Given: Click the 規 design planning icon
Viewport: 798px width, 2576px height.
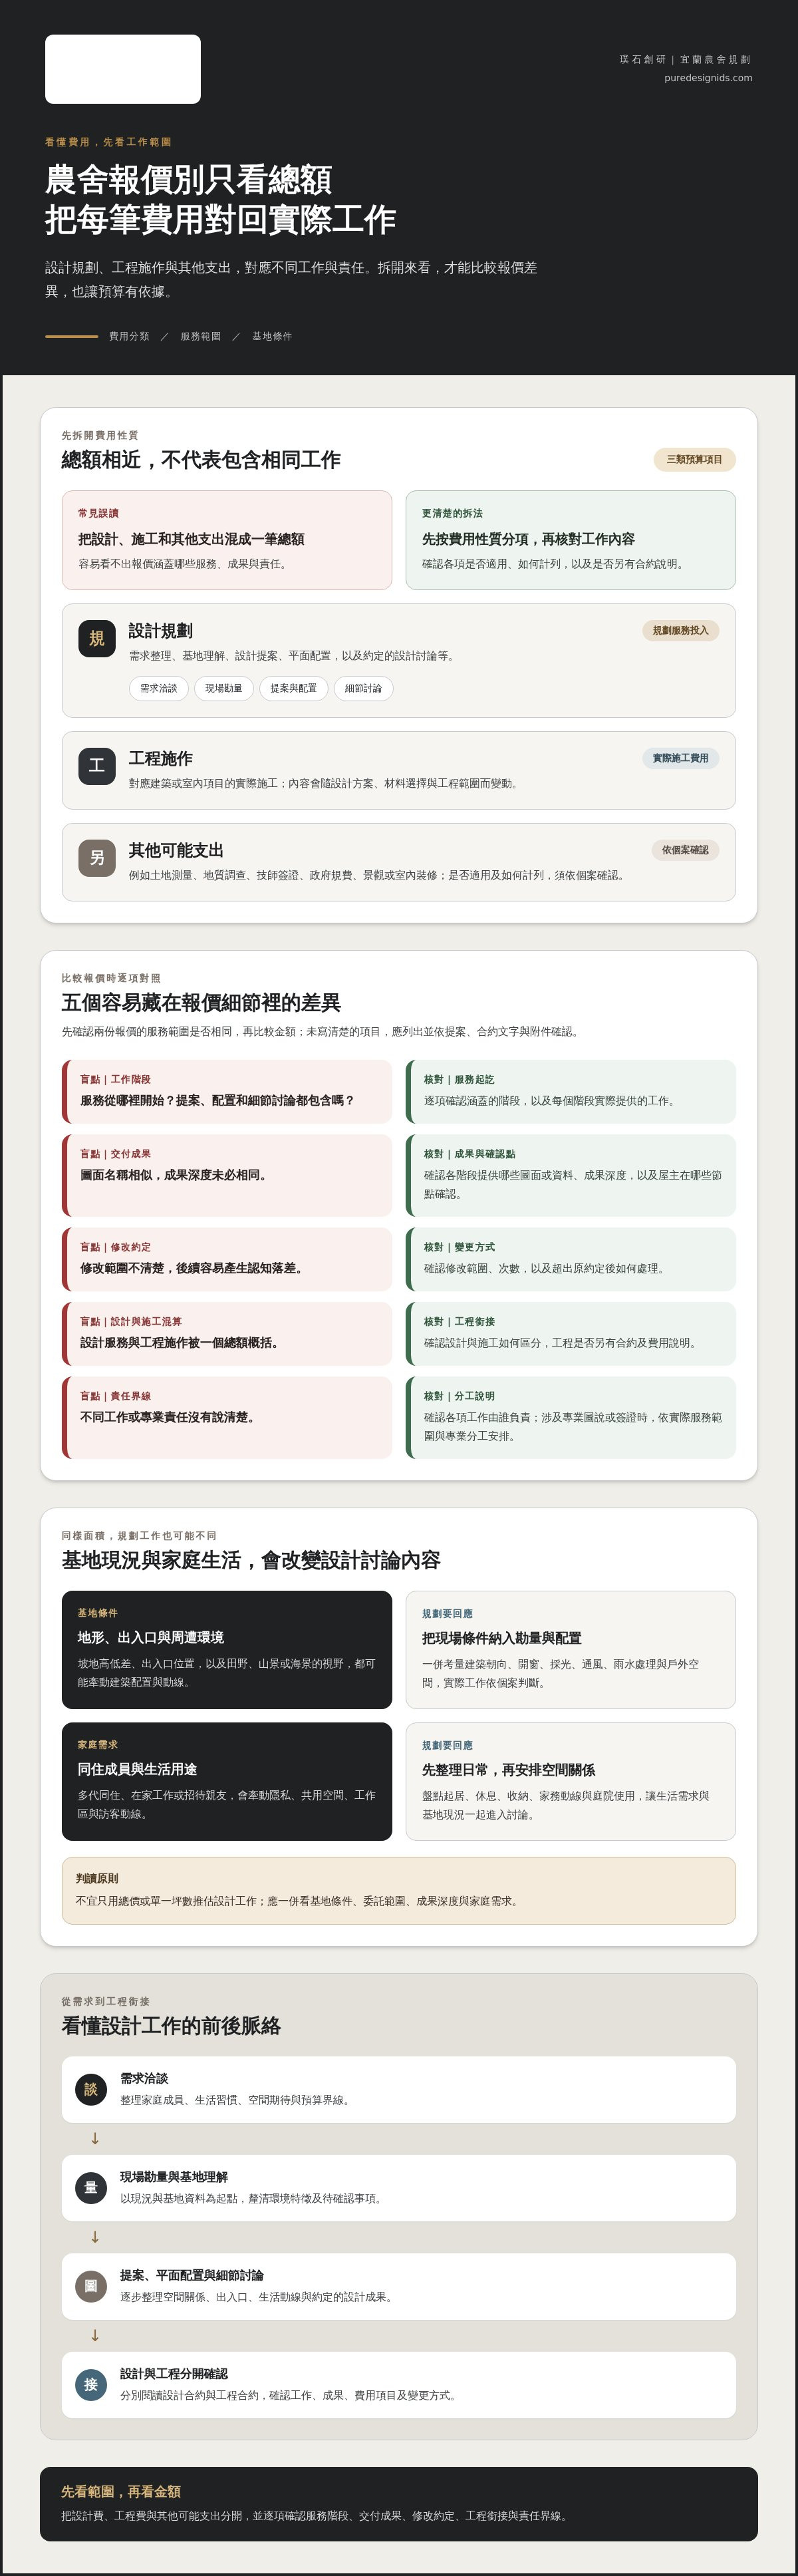Looking at the screenshot, I should click(x=97, y=638).
